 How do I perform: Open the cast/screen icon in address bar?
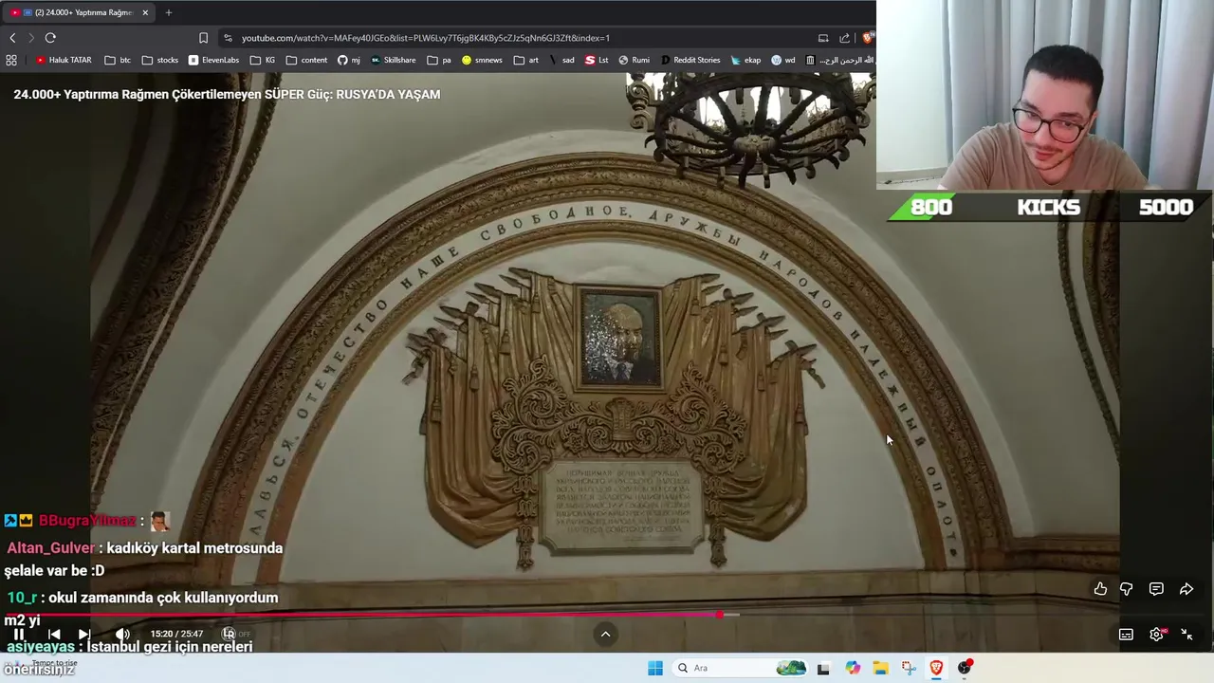pyautogui.click(x=823, y=38)
